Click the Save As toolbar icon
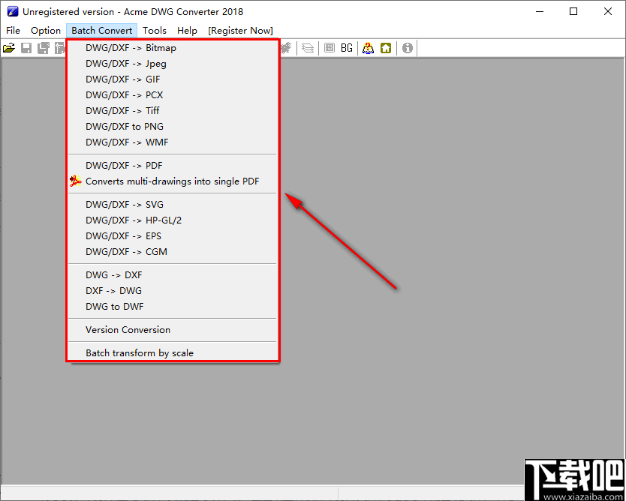The width and height of the screenshot is (626, 501). [x=43, y=47]
